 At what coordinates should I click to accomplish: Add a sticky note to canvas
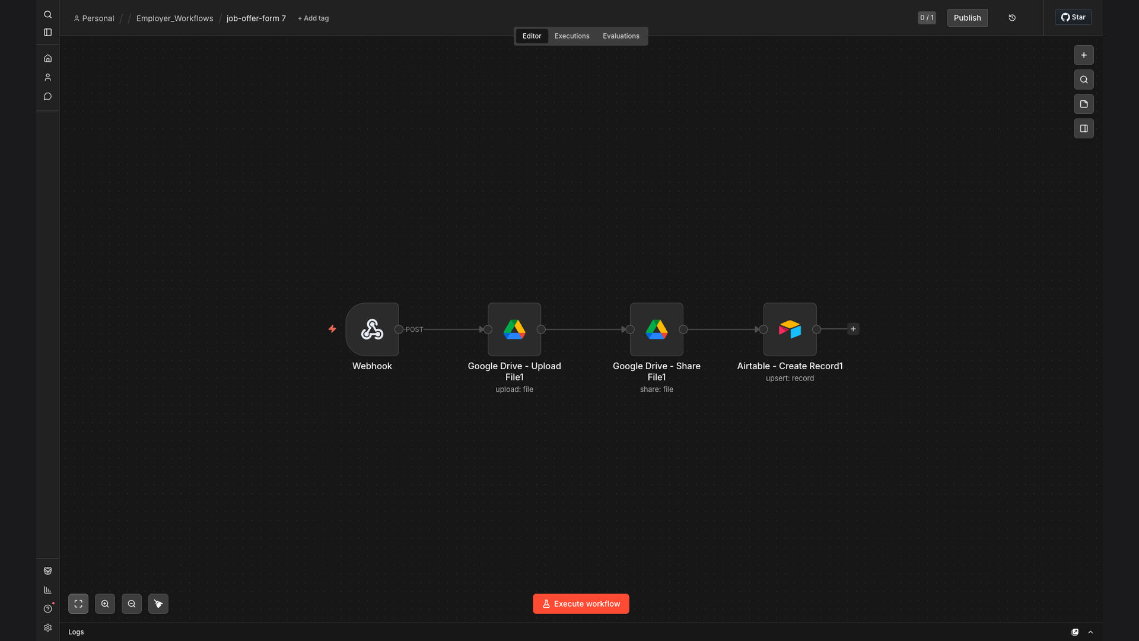pyautogui.click(x=1084, y=104)
